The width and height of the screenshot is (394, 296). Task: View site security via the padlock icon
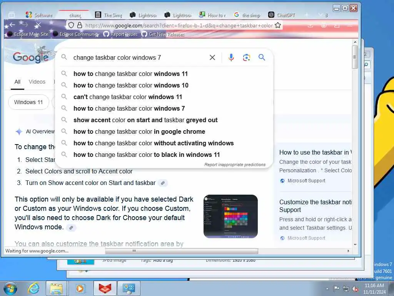(79, 25)
